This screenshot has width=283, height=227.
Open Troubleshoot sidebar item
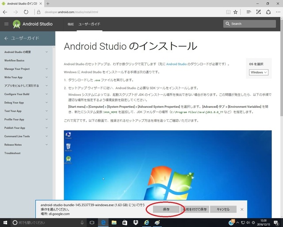coord(12,153)
